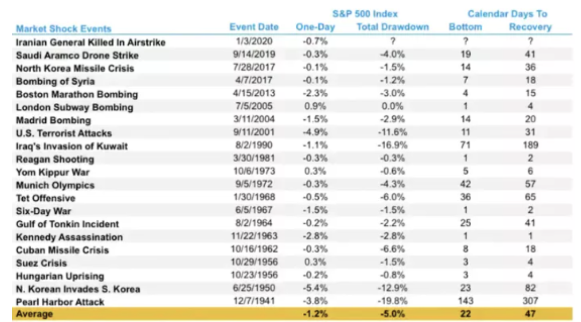This screenshot has height=322, width=581.
Task: Click the Recovery column header
Action: click(530, 27)
